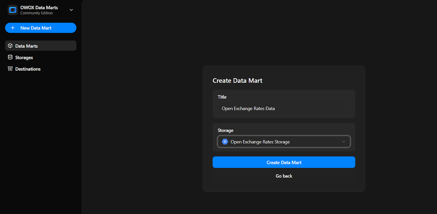Click the New Data Mart button

pos(41,28)
